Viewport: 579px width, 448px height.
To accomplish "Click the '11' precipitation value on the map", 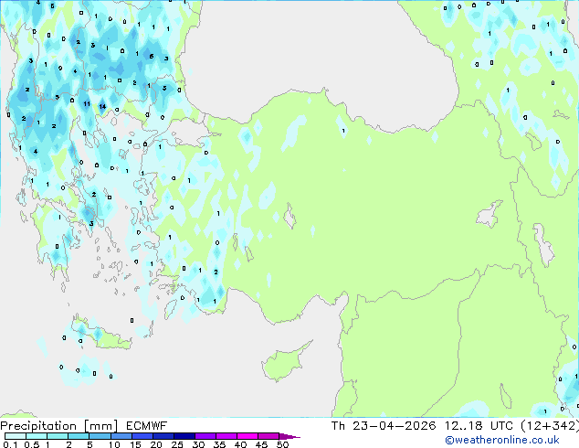I will [87, 104].
